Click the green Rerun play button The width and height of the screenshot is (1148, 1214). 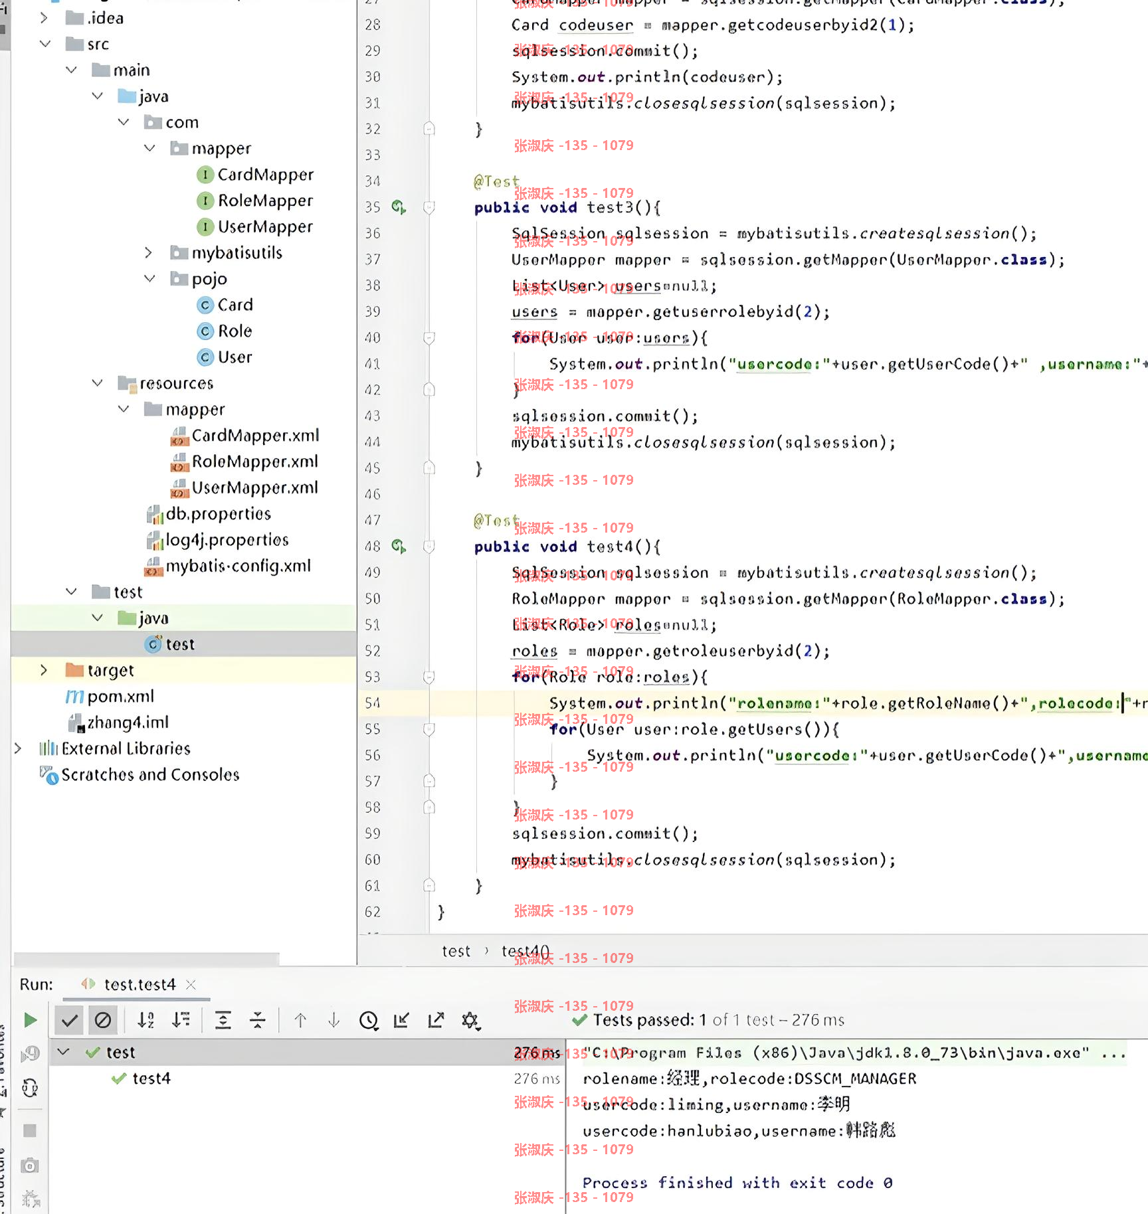pos(30,1020)
